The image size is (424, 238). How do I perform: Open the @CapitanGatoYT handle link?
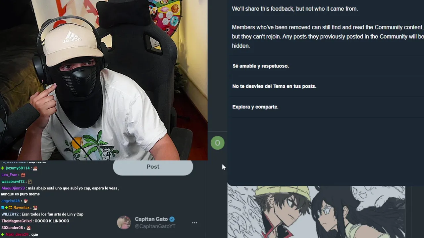point(155,226)
